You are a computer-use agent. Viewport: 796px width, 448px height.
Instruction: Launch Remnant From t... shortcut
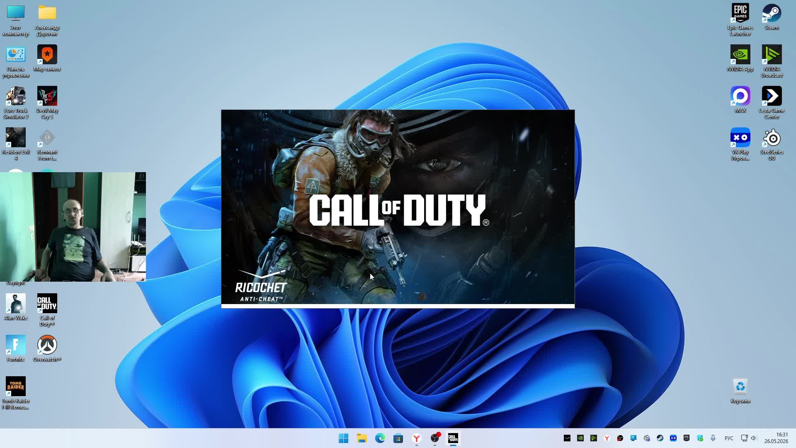pos(47,144)
